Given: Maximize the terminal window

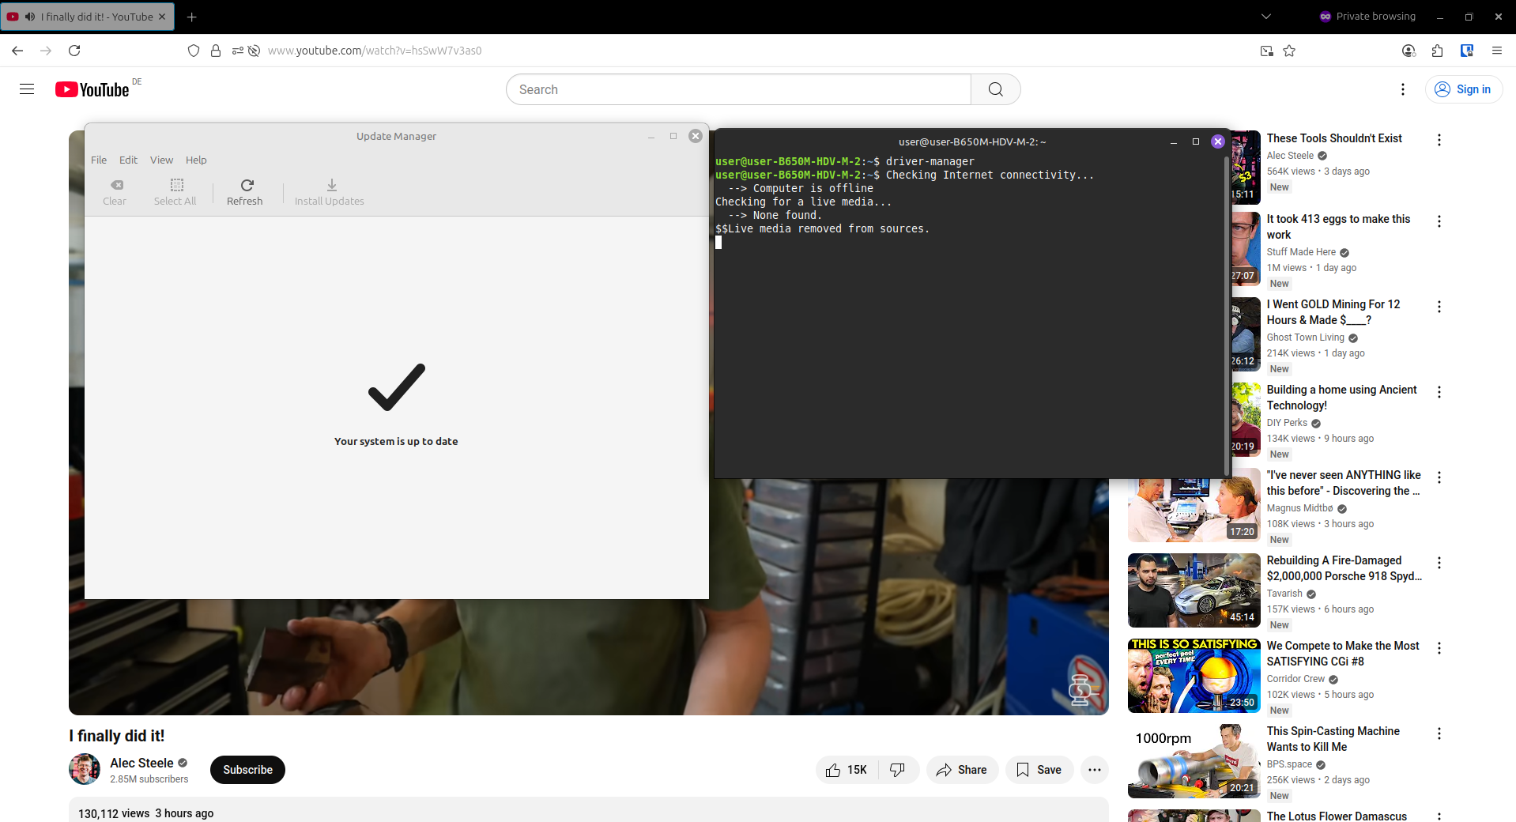Looking at the screenshot, I should tap(1196, 141).
